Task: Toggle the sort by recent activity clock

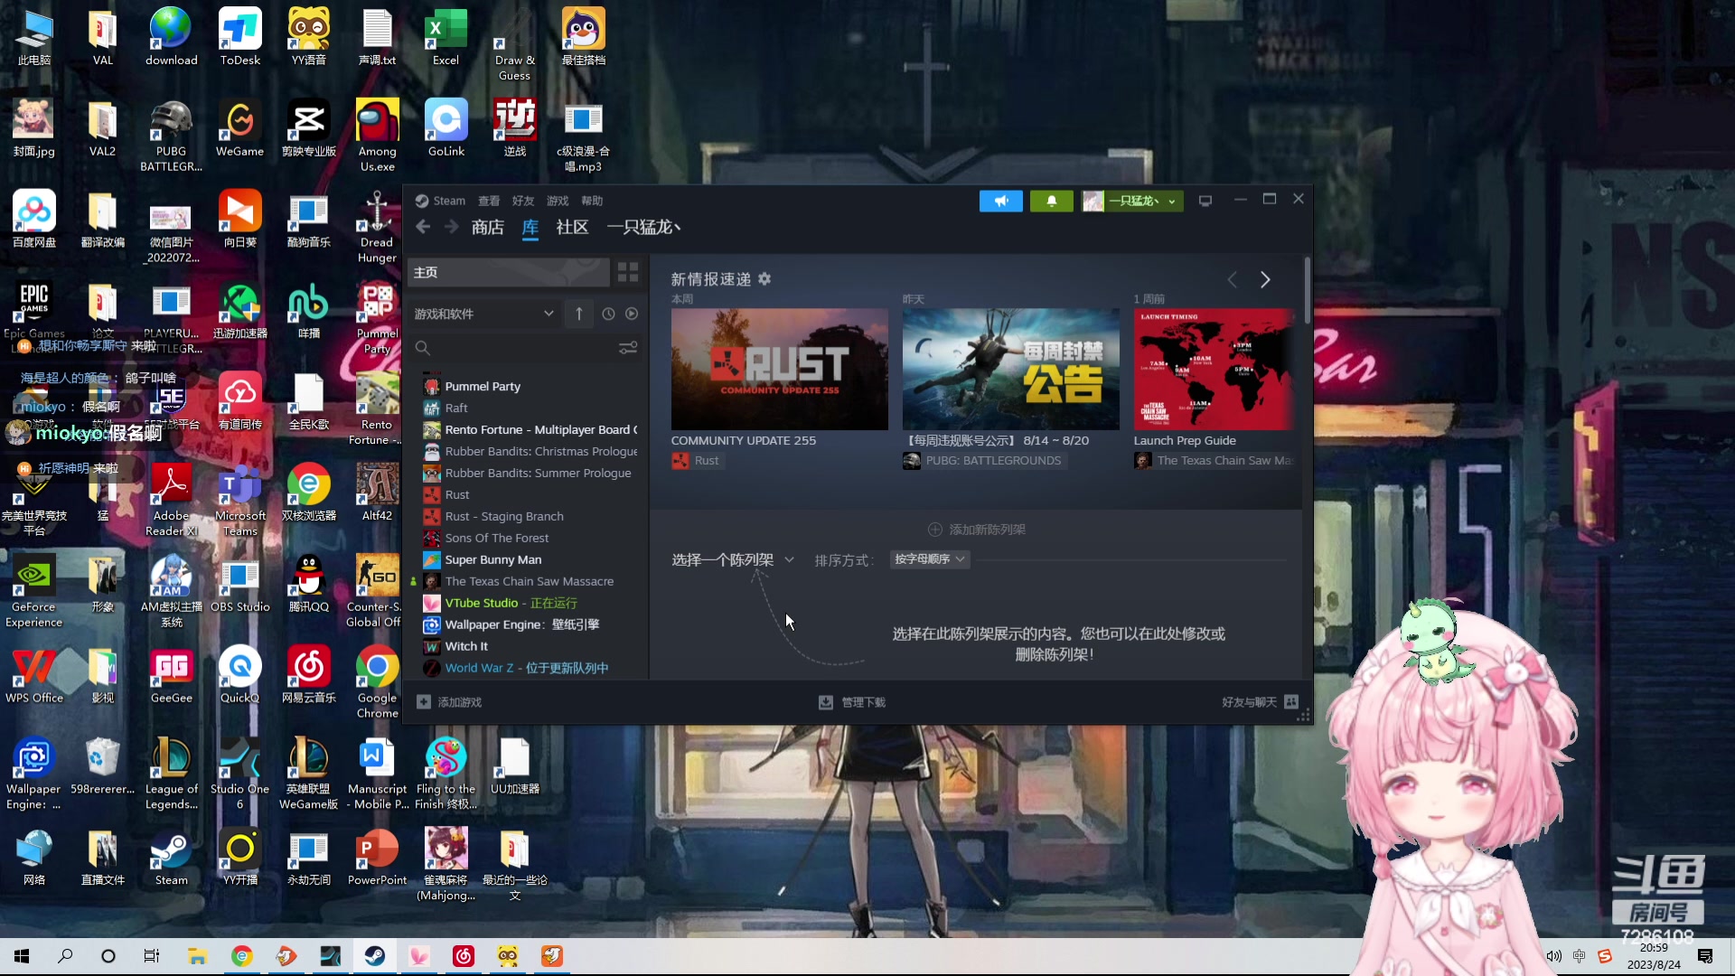Action: coord(608,314)
